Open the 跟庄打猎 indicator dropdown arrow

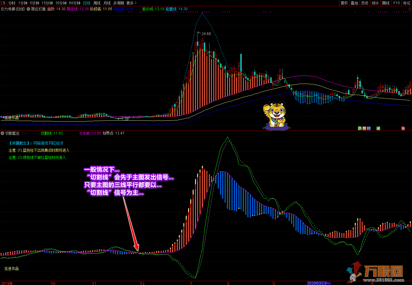tap(28, 9)
